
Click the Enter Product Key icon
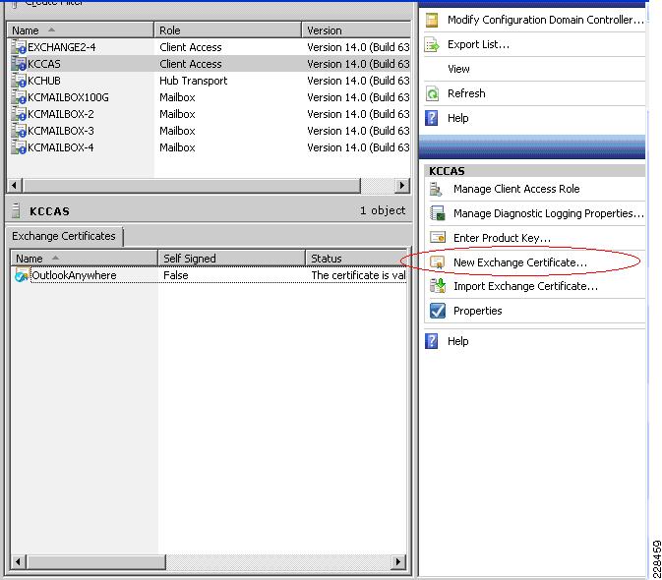(x=438, y=238)
